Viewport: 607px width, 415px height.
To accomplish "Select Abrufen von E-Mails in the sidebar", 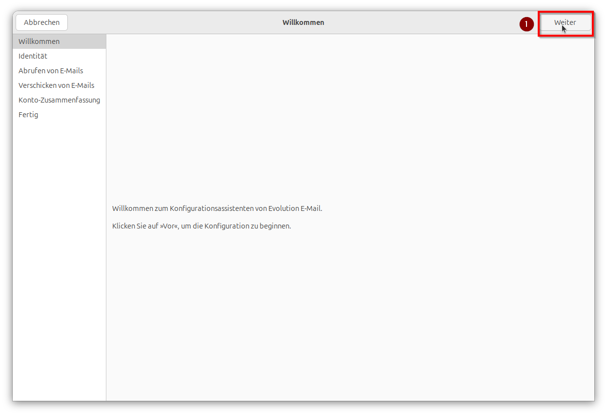I will pos(51,70).
